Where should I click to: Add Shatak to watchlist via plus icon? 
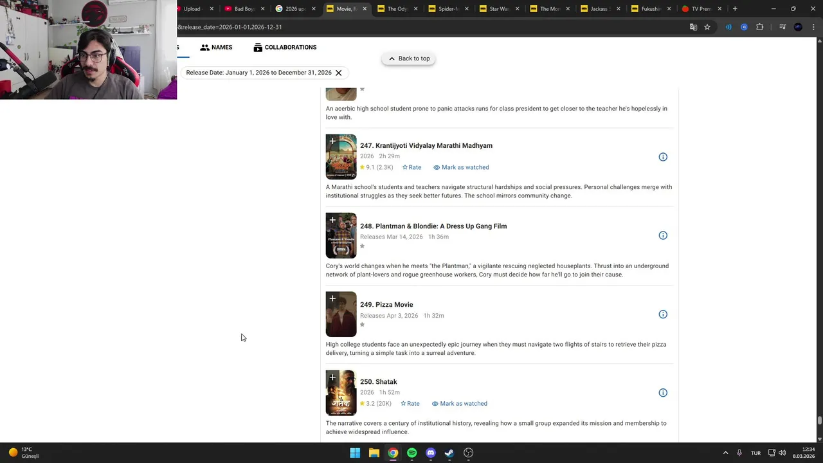coord(332,377)
